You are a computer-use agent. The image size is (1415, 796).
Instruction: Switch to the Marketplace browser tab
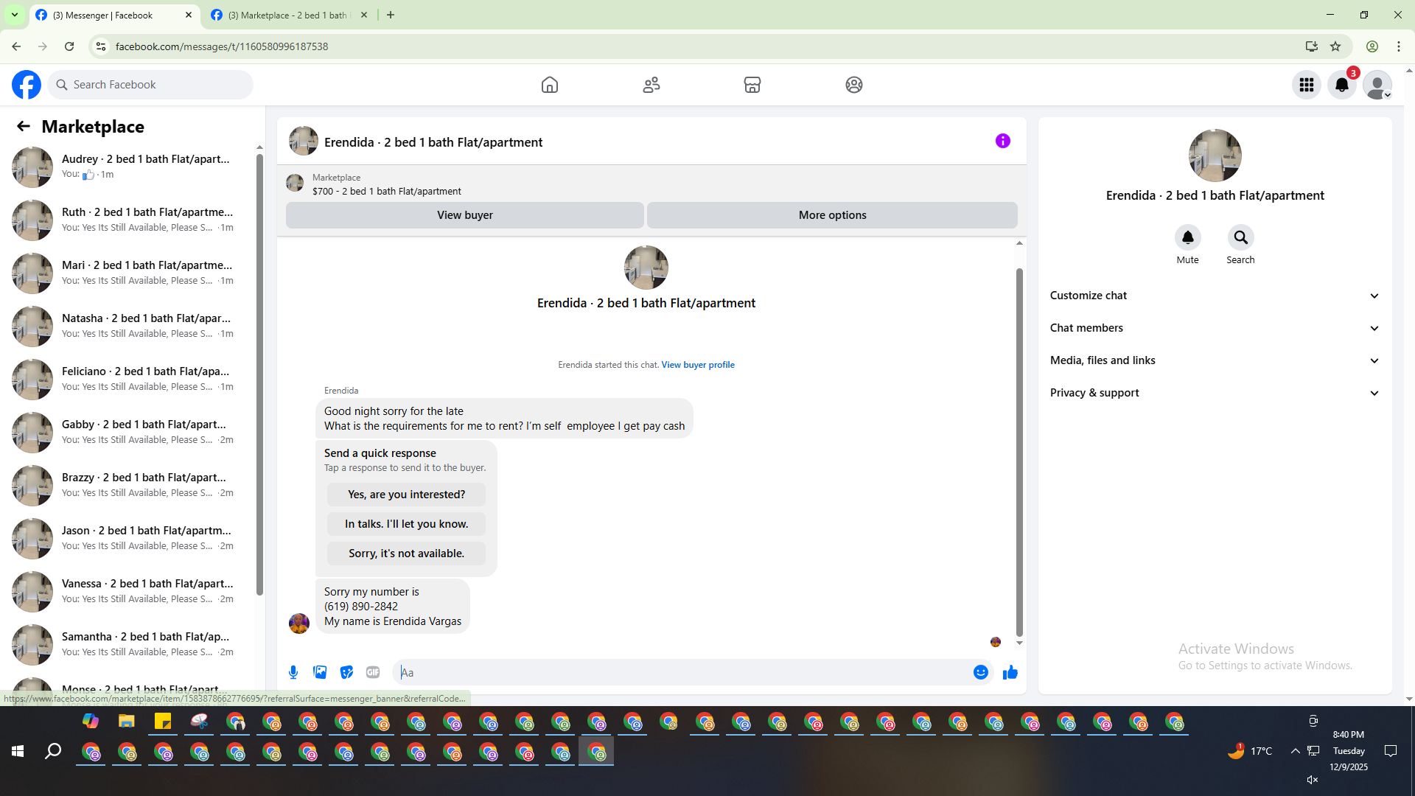point(287,15)
